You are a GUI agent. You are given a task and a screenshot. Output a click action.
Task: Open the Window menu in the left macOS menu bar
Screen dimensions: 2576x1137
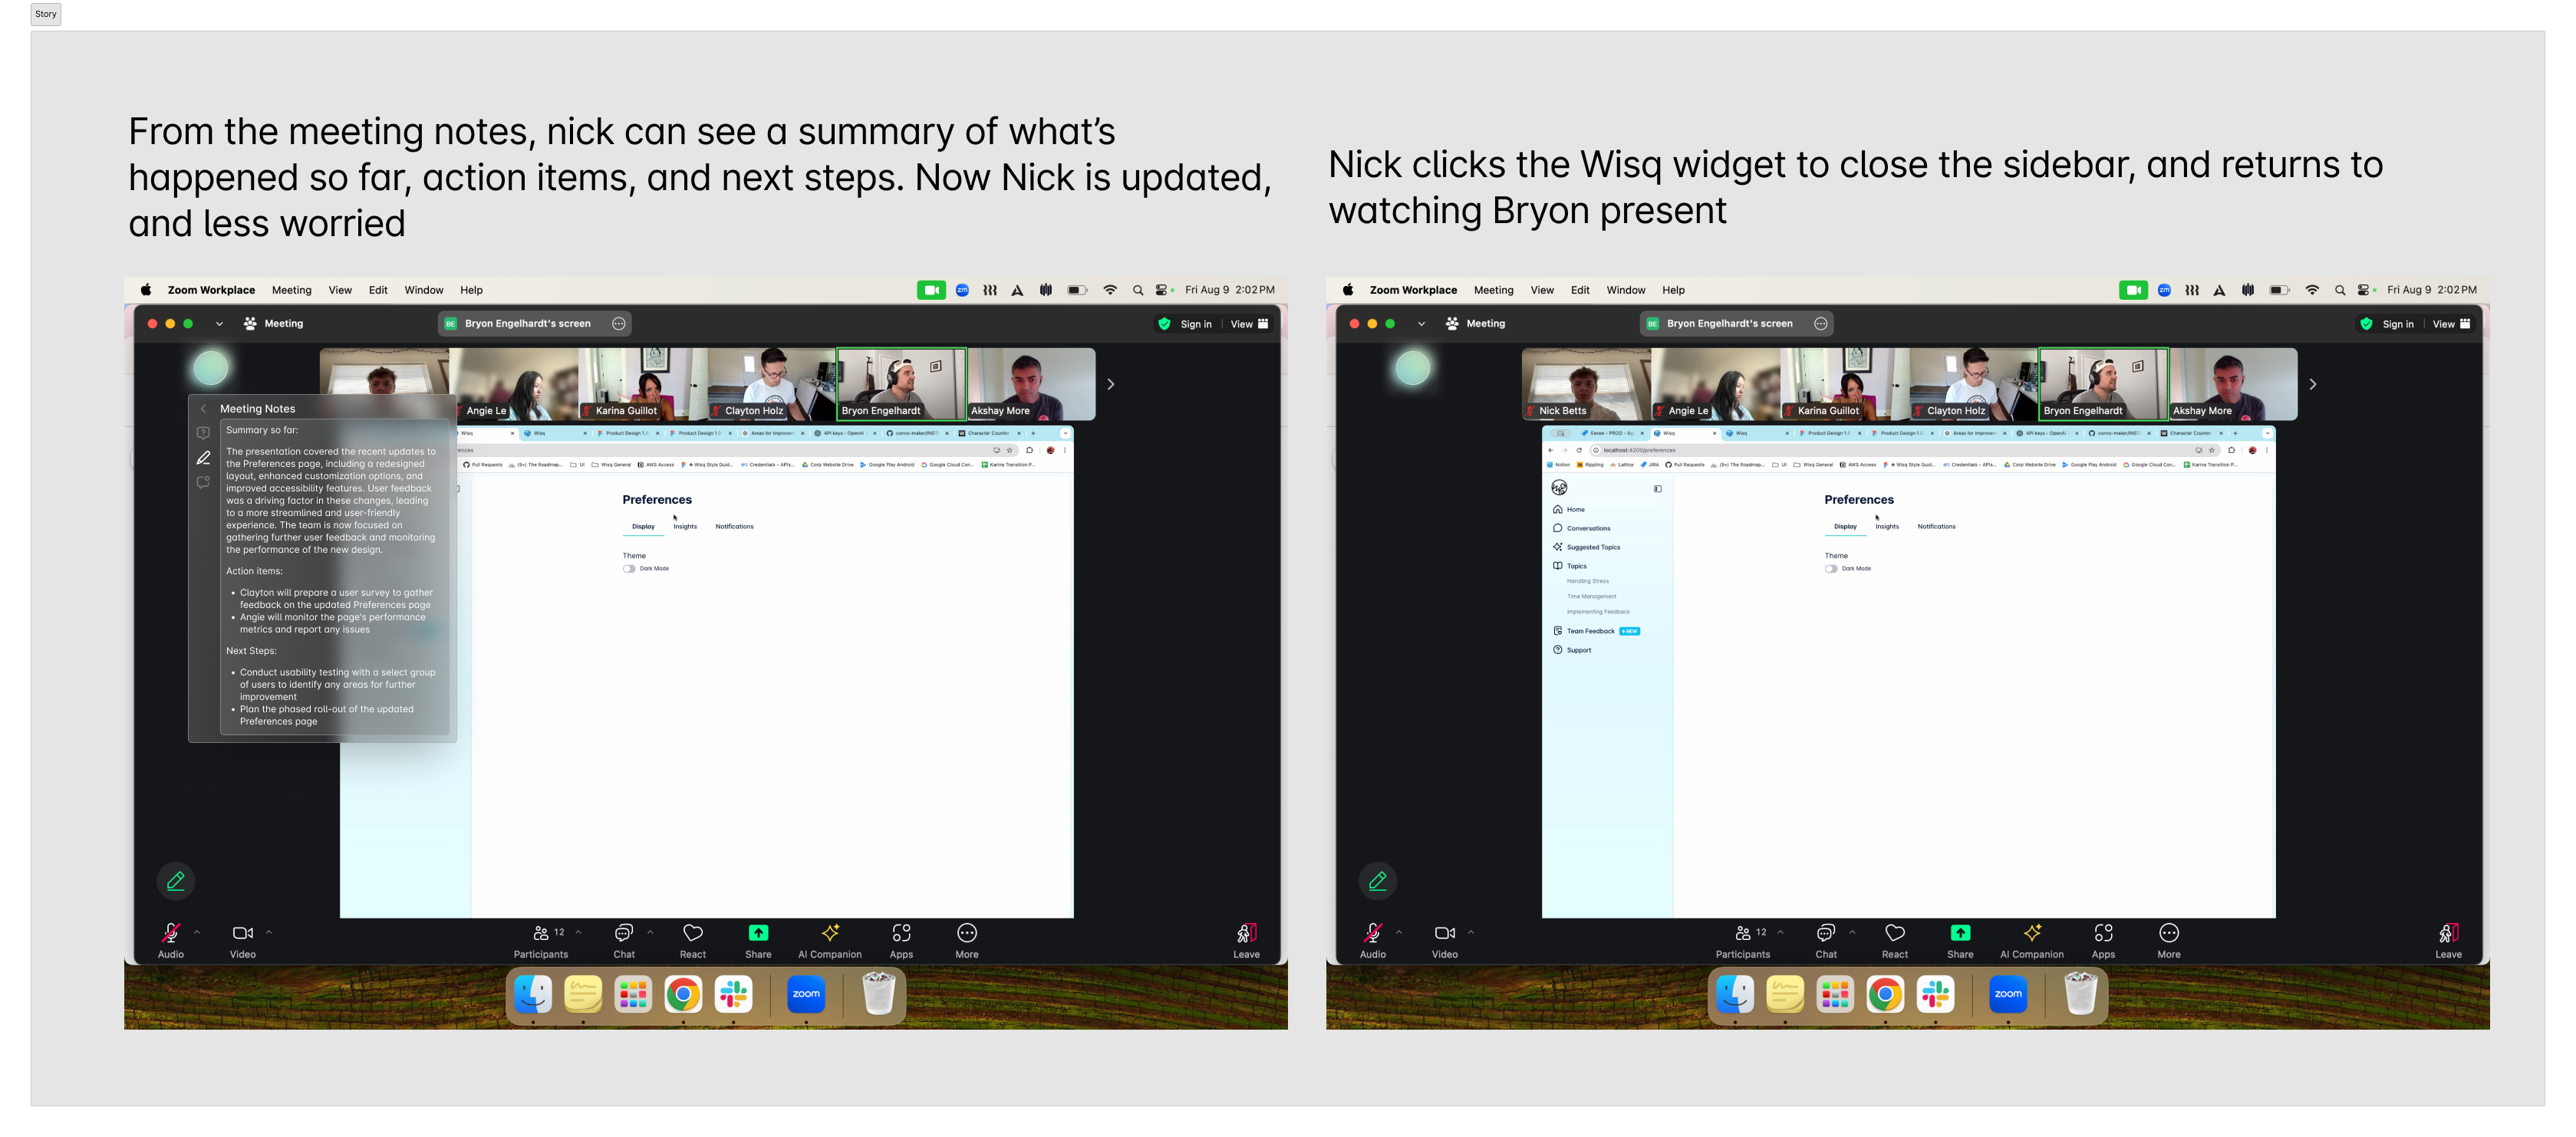(423, 291)
